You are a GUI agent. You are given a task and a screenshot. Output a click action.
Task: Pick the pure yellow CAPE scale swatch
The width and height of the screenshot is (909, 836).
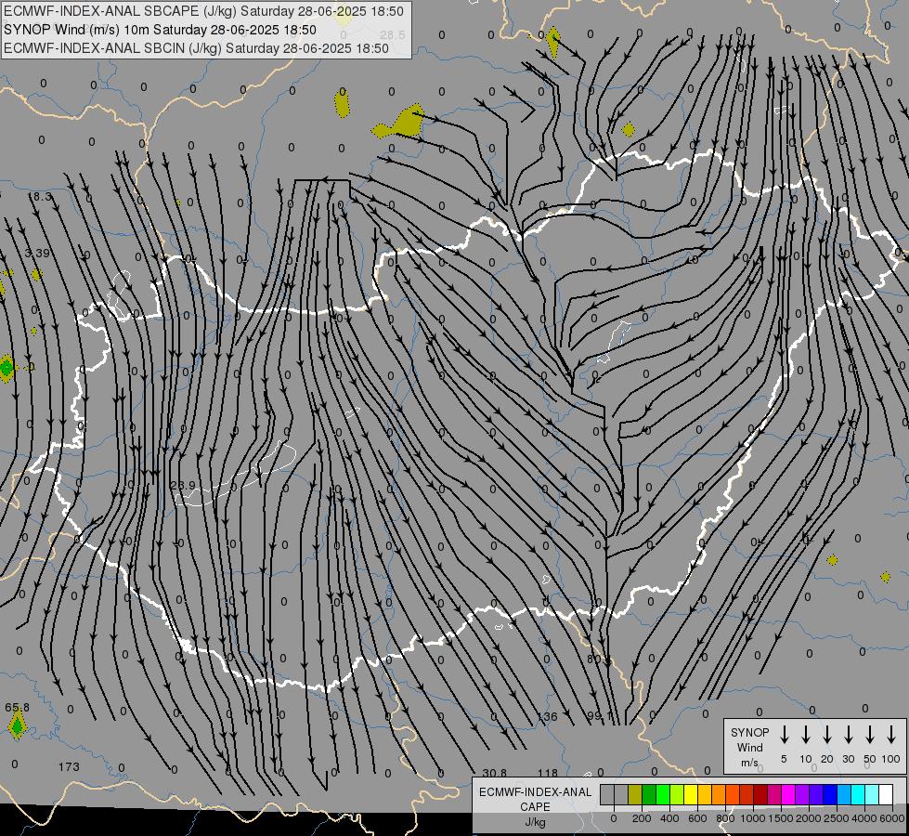691,795
